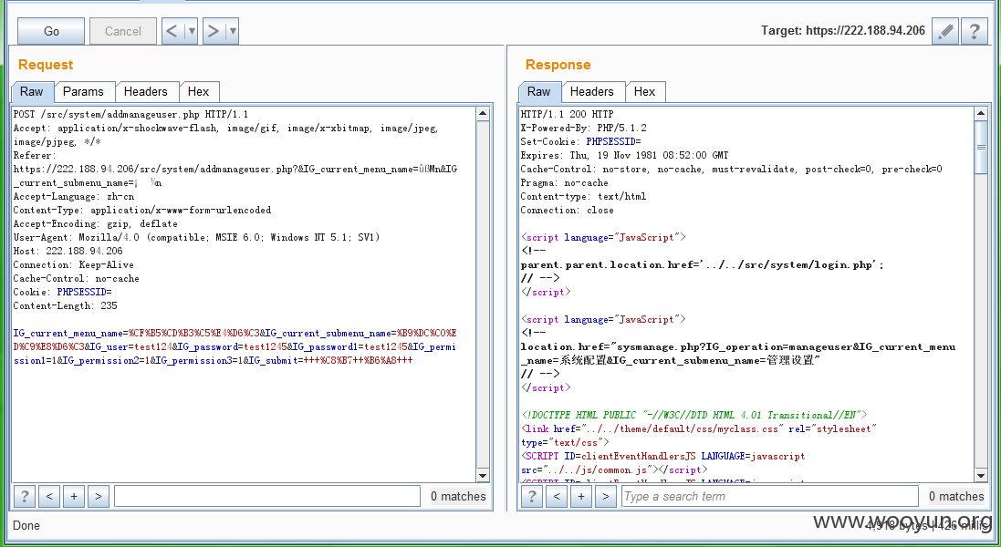Go to previous history item arrow
Viewport: 1001px width, 547px height.
click(172, 31)
